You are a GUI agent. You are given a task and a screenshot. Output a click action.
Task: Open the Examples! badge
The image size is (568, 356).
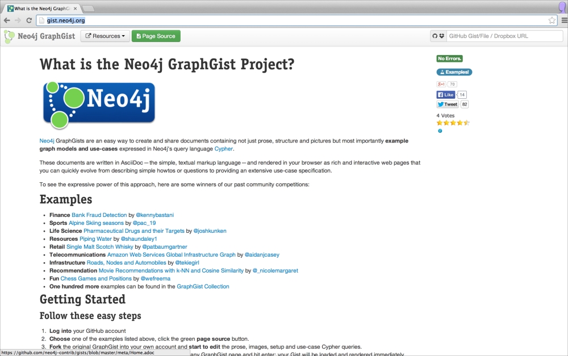454,72
